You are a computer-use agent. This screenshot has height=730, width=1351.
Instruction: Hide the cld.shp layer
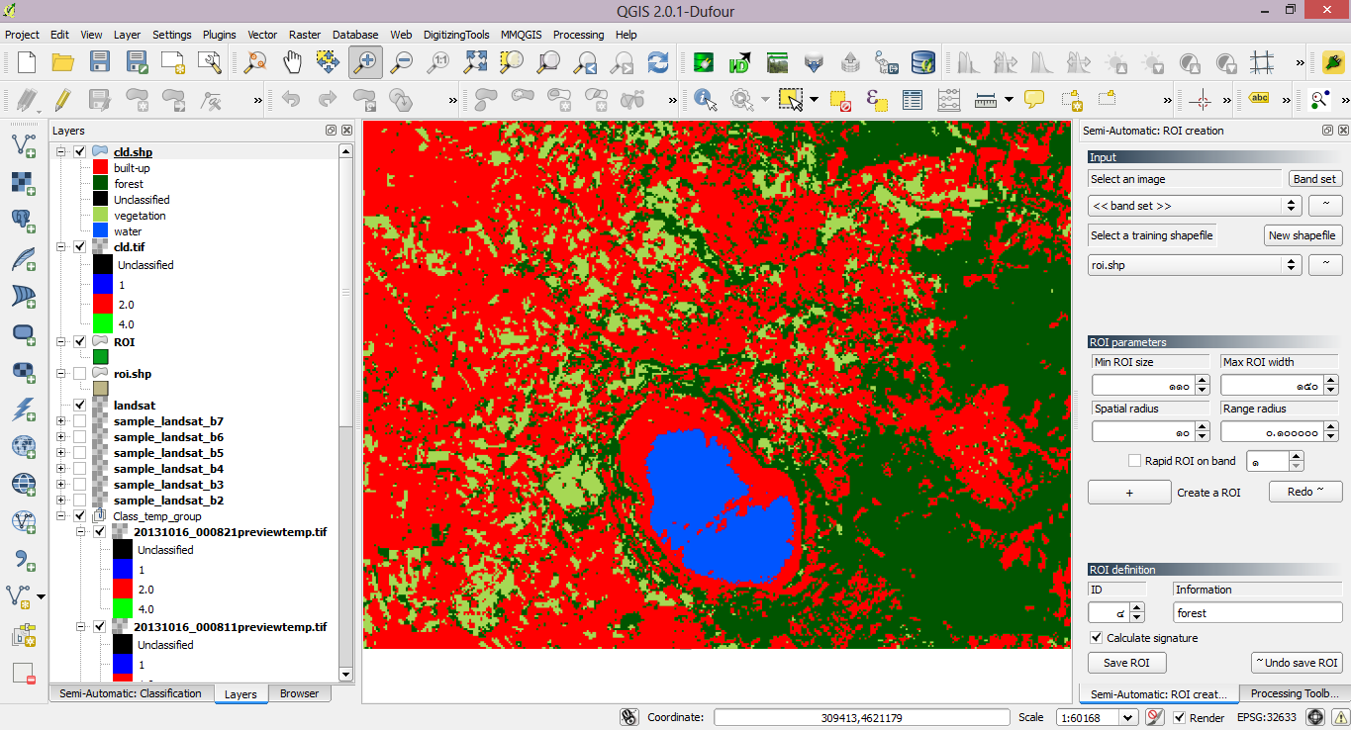78,151
